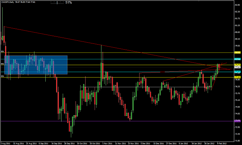Click the 80.65 price axis label
Screen dimensions: 242x145
click(237, 32)
